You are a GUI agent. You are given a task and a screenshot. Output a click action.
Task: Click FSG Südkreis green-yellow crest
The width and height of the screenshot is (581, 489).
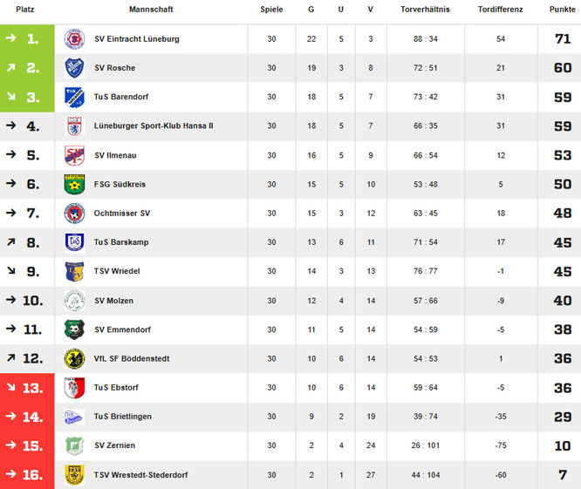[x=74, y=184]
